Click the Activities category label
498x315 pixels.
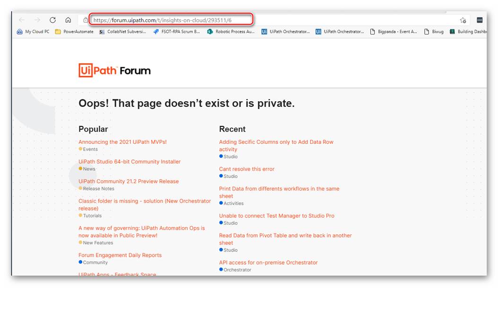(x=232, y=203)
